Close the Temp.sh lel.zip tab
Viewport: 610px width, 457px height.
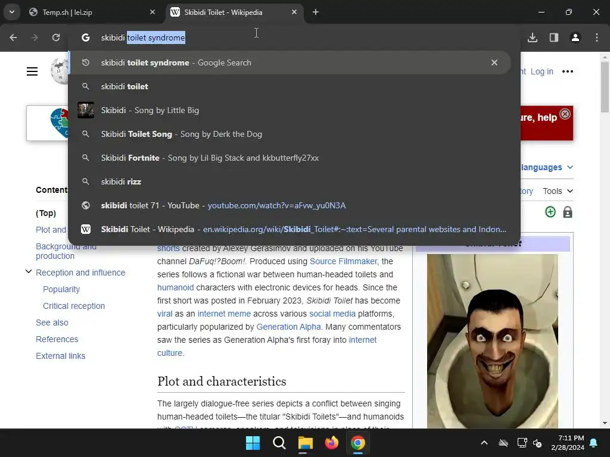pos(152,12)
